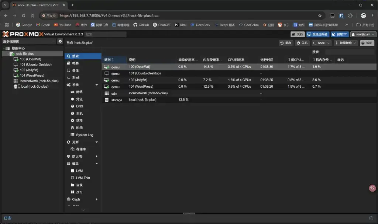Open the 文档 documentation button

[298, 34]
